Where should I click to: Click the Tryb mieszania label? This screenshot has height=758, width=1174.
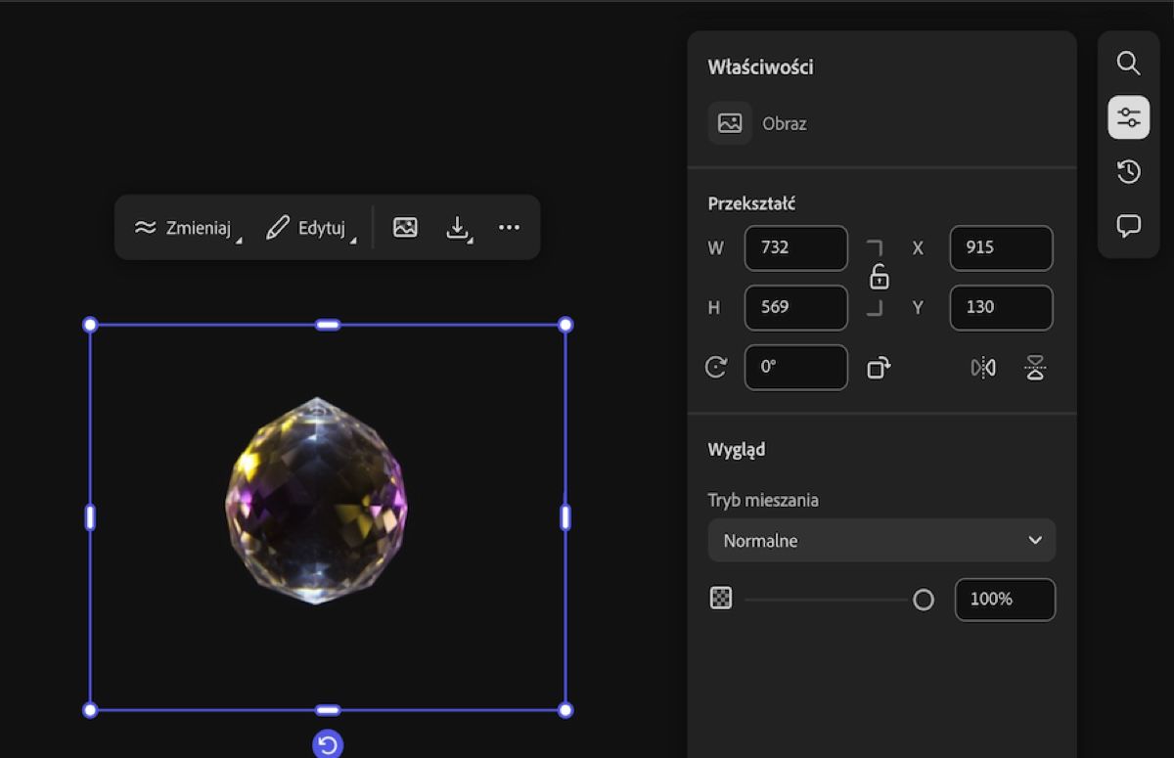(x=763, y=501)
